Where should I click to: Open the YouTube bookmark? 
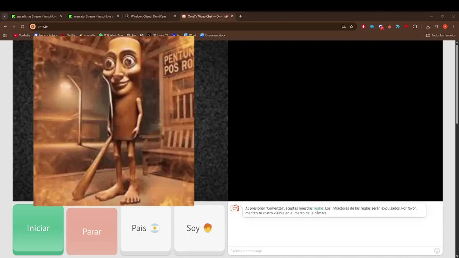point(22,35)
